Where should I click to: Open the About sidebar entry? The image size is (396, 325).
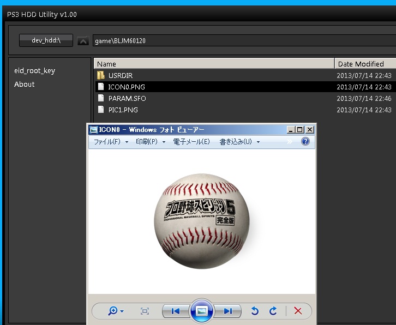[x=24, y=84]
